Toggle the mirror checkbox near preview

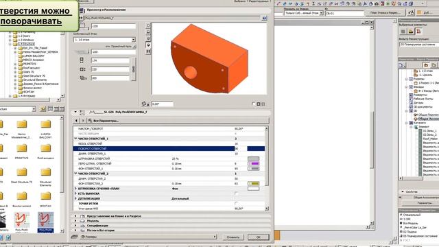coord(254,104)
